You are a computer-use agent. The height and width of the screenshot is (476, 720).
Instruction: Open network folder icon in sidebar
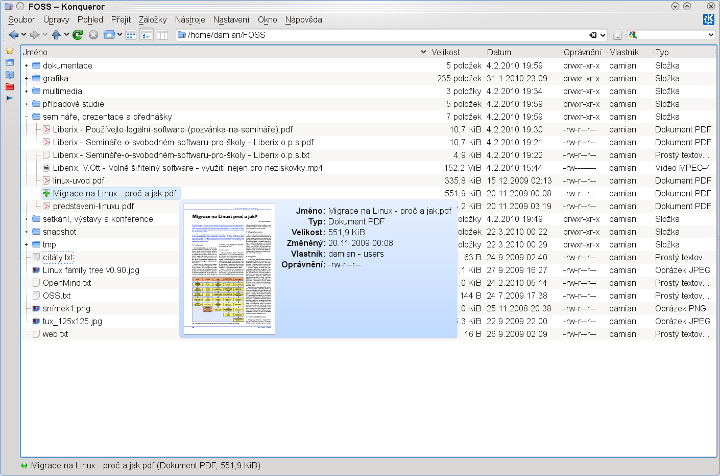tap(10, 75)
